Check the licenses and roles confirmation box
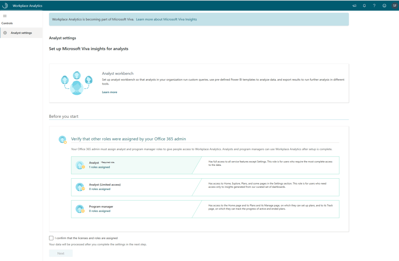Screen dimensions: 399x261 click(x=51, y=238)
